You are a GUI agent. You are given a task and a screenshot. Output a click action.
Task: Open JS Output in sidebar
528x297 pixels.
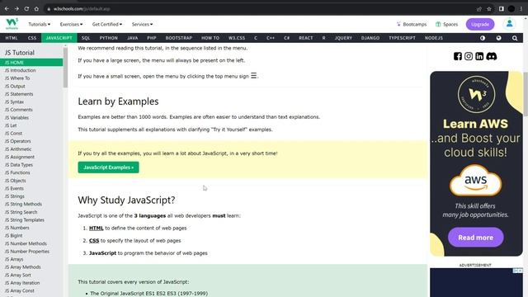[x=15, y=86]
